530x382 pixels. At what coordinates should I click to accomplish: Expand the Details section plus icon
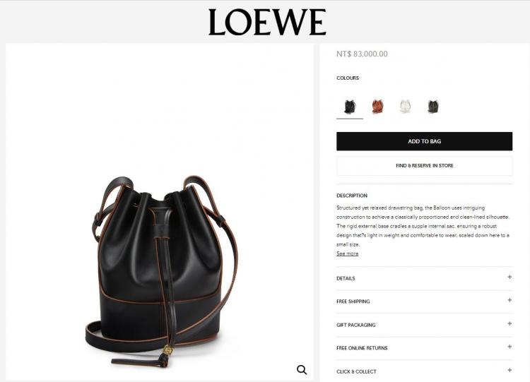(510, 277)
